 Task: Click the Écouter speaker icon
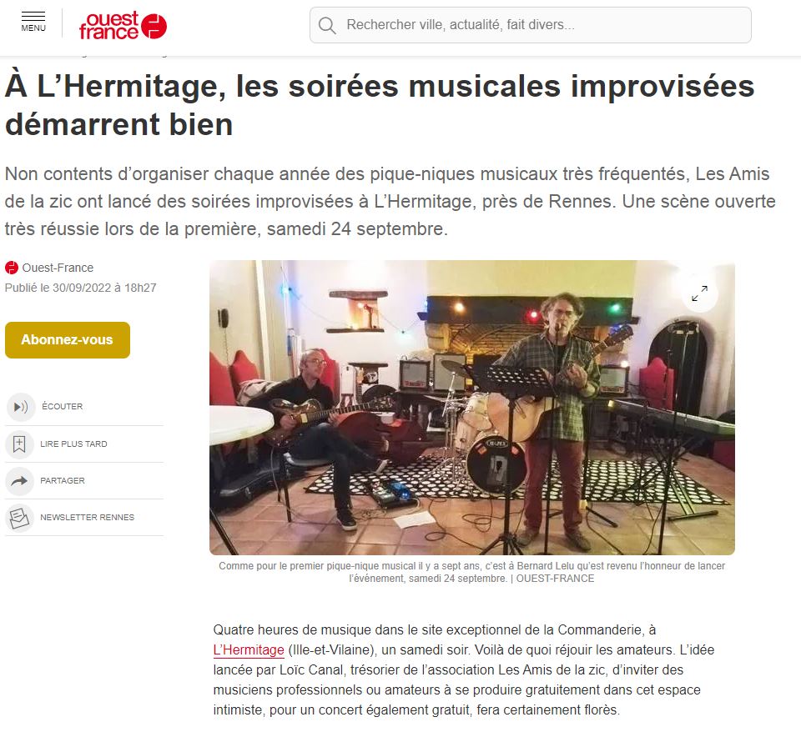[20, 407]
